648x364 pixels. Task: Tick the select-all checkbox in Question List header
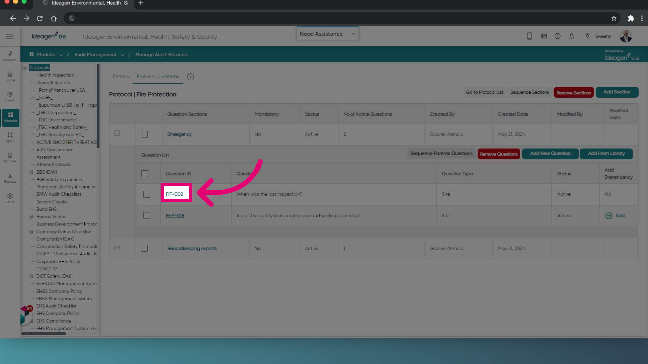(x=145, y=174)
